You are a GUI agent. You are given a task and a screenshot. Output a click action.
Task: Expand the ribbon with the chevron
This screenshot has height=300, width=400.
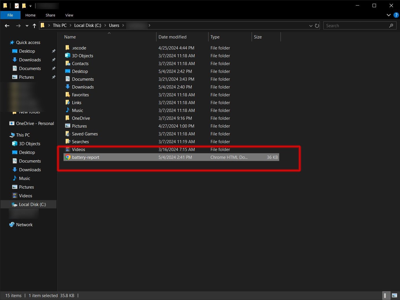point(388,15)
